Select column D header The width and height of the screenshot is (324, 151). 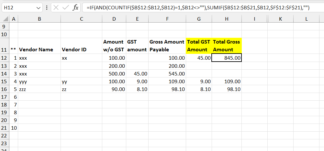click(114, 19)
